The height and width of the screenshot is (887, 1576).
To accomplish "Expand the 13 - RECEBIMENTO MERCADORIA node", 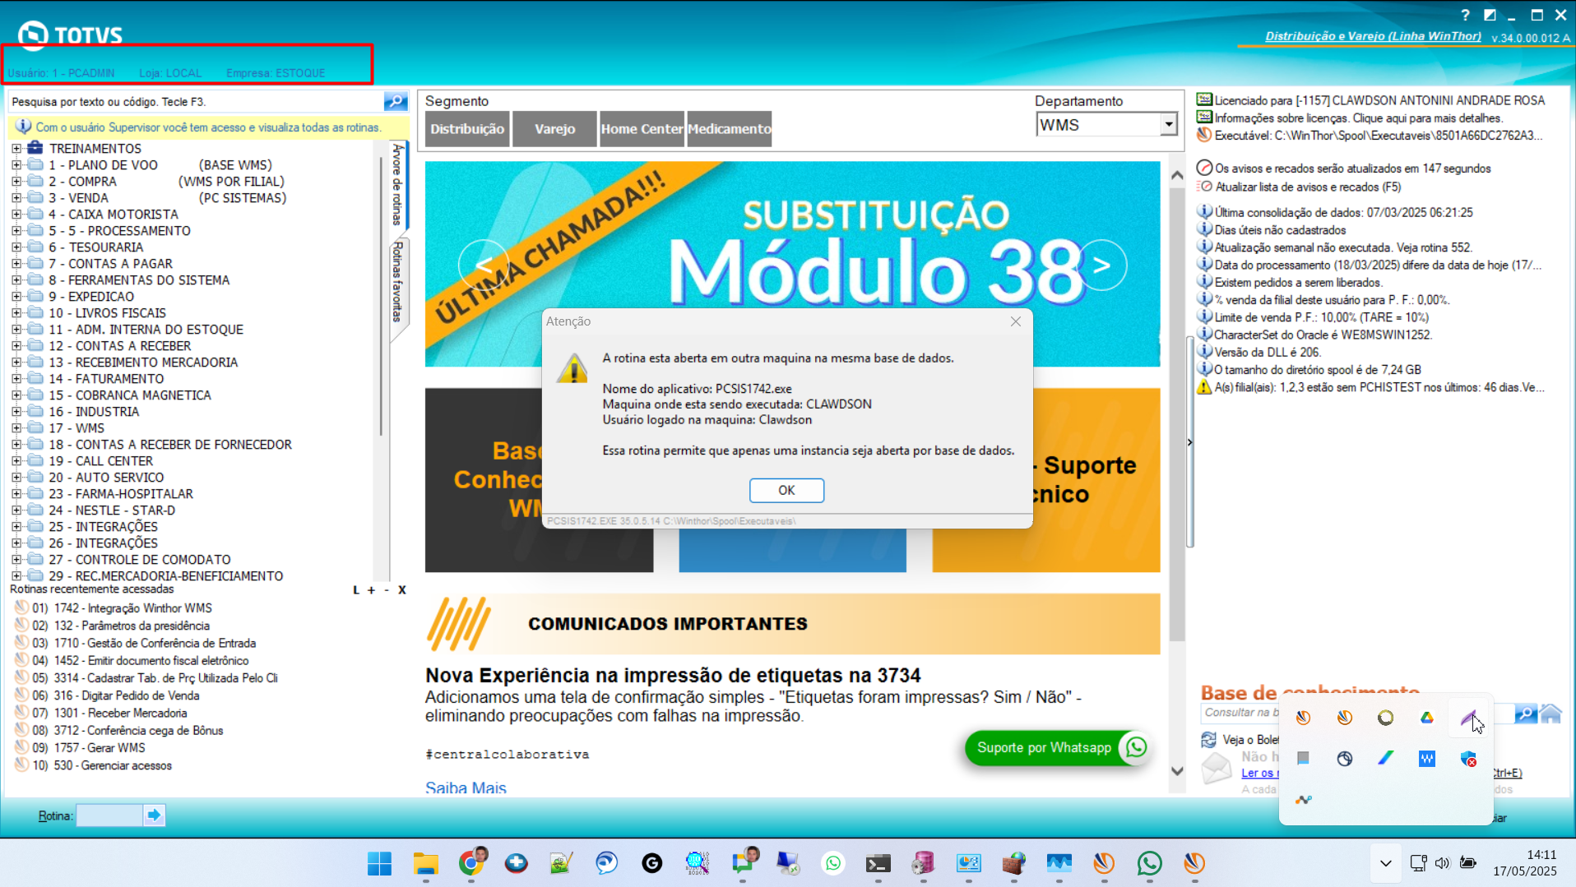I will click(16, 363).
